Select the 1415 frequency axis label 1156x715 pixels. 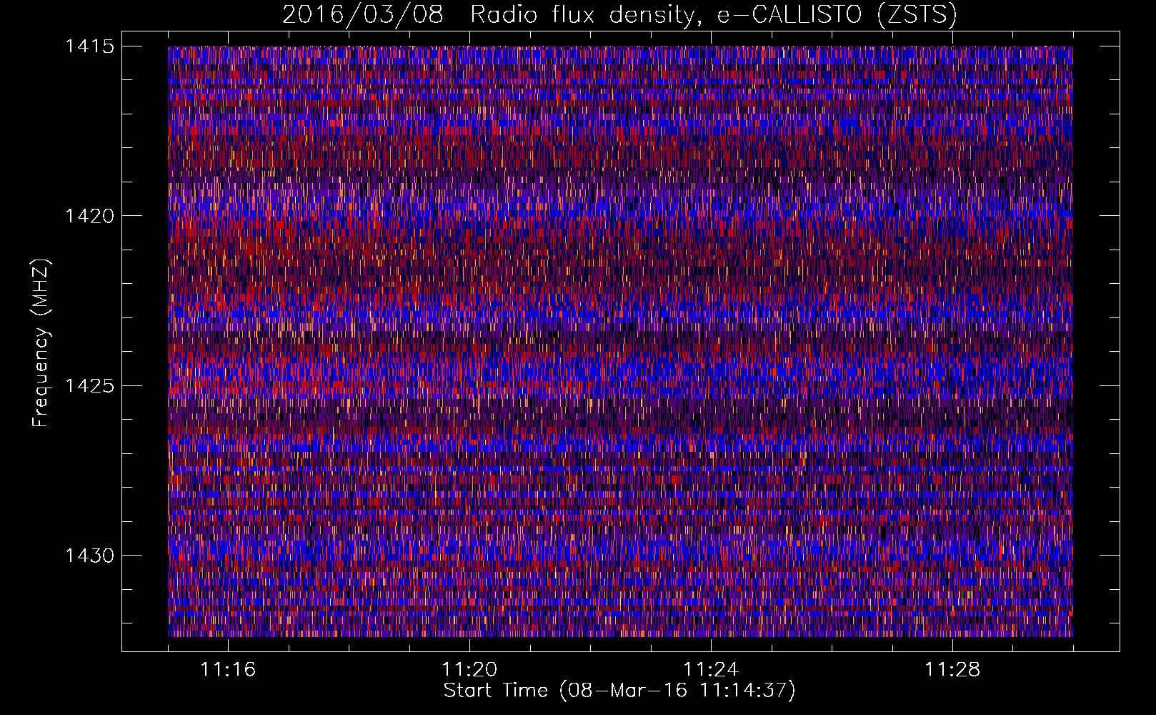[x=89, y=47]
